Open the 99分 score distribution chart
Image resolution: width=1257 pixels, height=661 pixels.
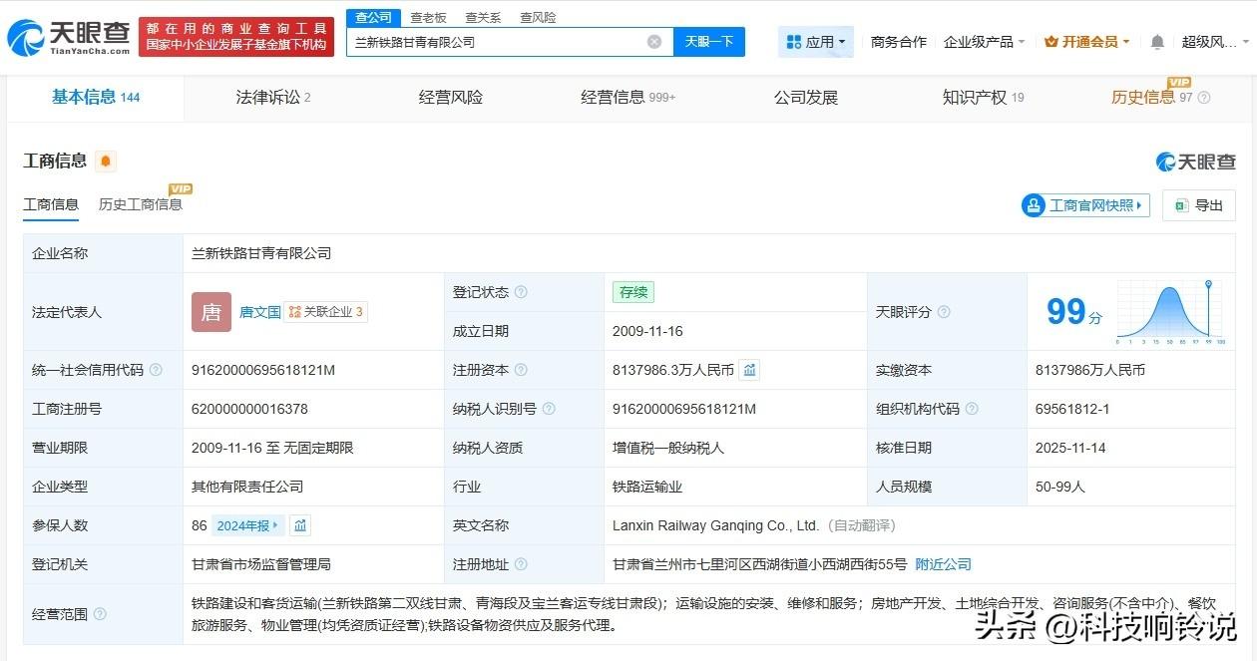coord(1171,312)
